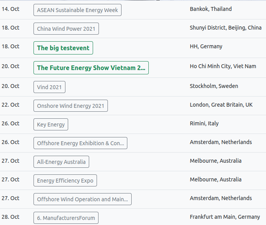This screenshot has width=266, height=225.
Task: Select Offshore Wind Operation and Main... event
Action: (x=83, y=199)
